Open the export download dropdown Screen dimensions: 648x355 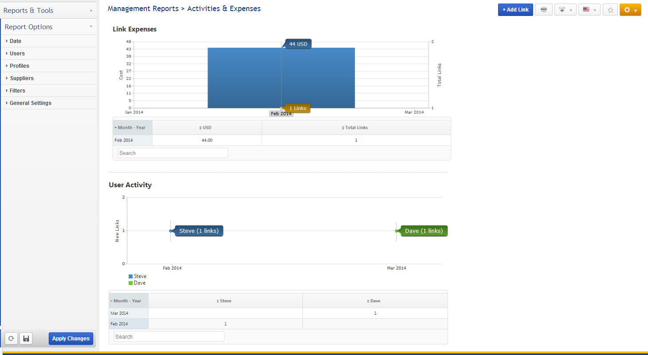pyautogui.click(x=565, y=10)
